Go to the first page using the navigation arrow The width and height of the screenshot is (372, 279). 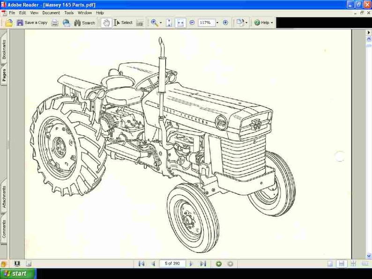coord(141,264)
